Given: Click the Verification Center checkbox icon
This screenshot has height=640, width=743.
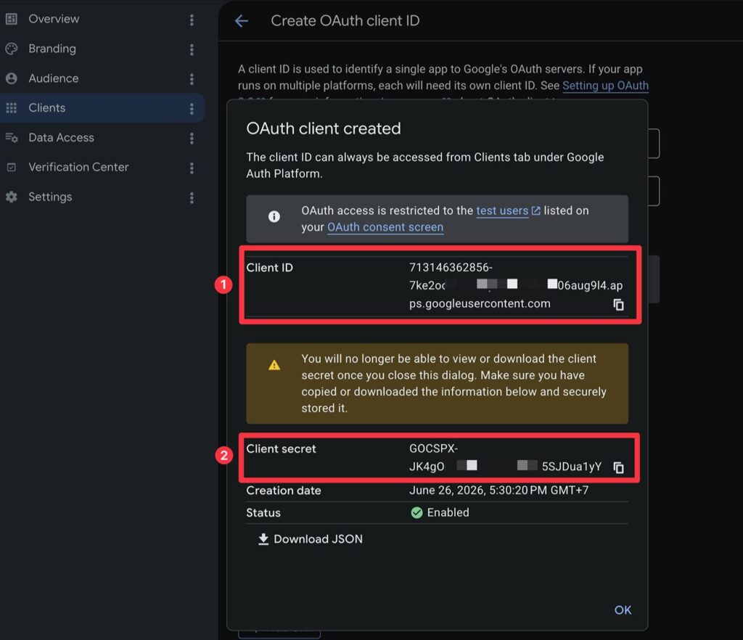Looking at the screenshot, I should (12, 167).
